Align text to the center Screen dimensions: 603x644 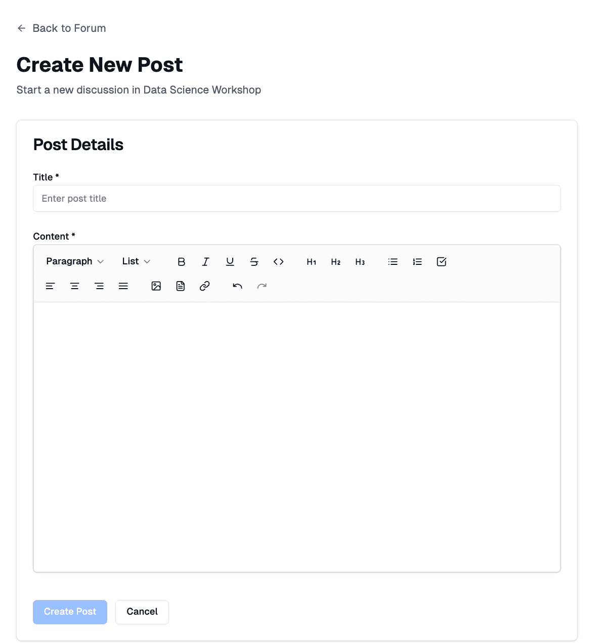[74, 286]
